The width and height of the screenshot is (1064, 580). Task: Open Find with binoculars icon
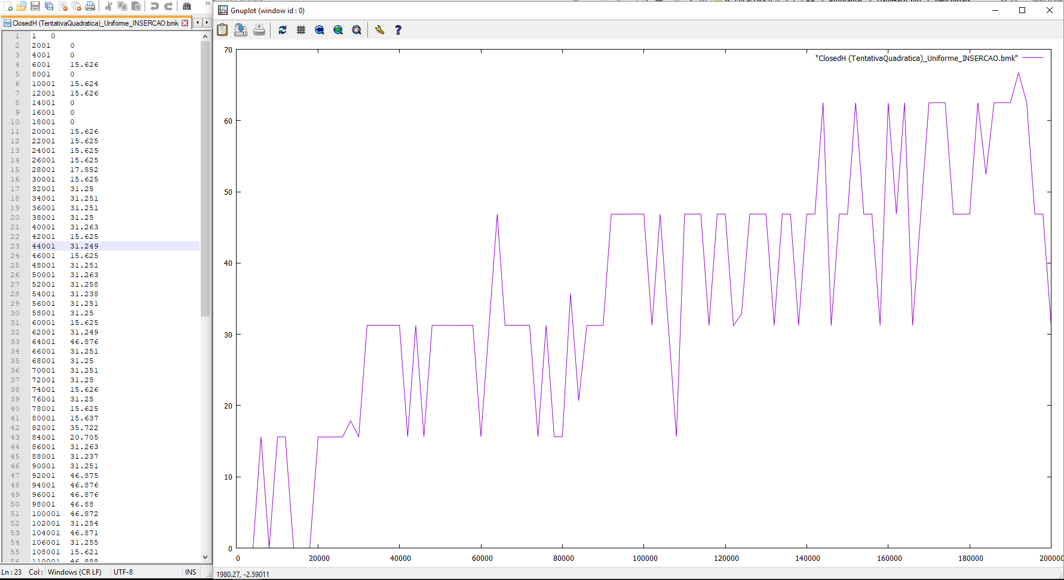pyautogui.click(x=187, y=6)
